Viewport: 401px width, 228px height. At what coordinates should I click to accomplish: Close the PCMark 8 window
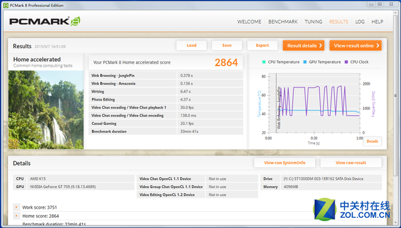click(391, 4)
